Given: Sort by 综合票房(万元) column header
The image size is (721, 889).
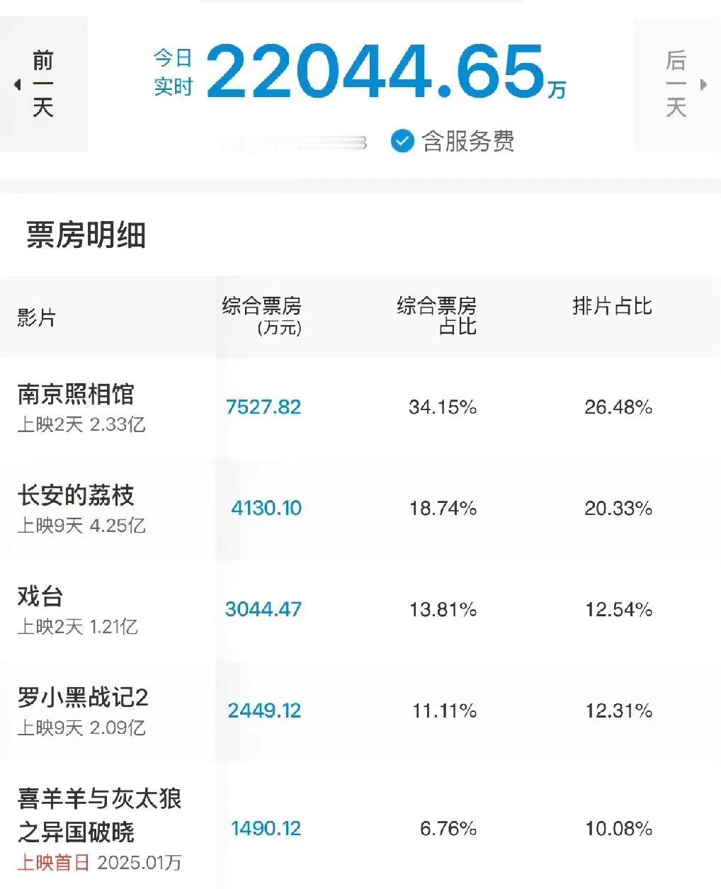Looking at the screenshot, I should 262,316.
